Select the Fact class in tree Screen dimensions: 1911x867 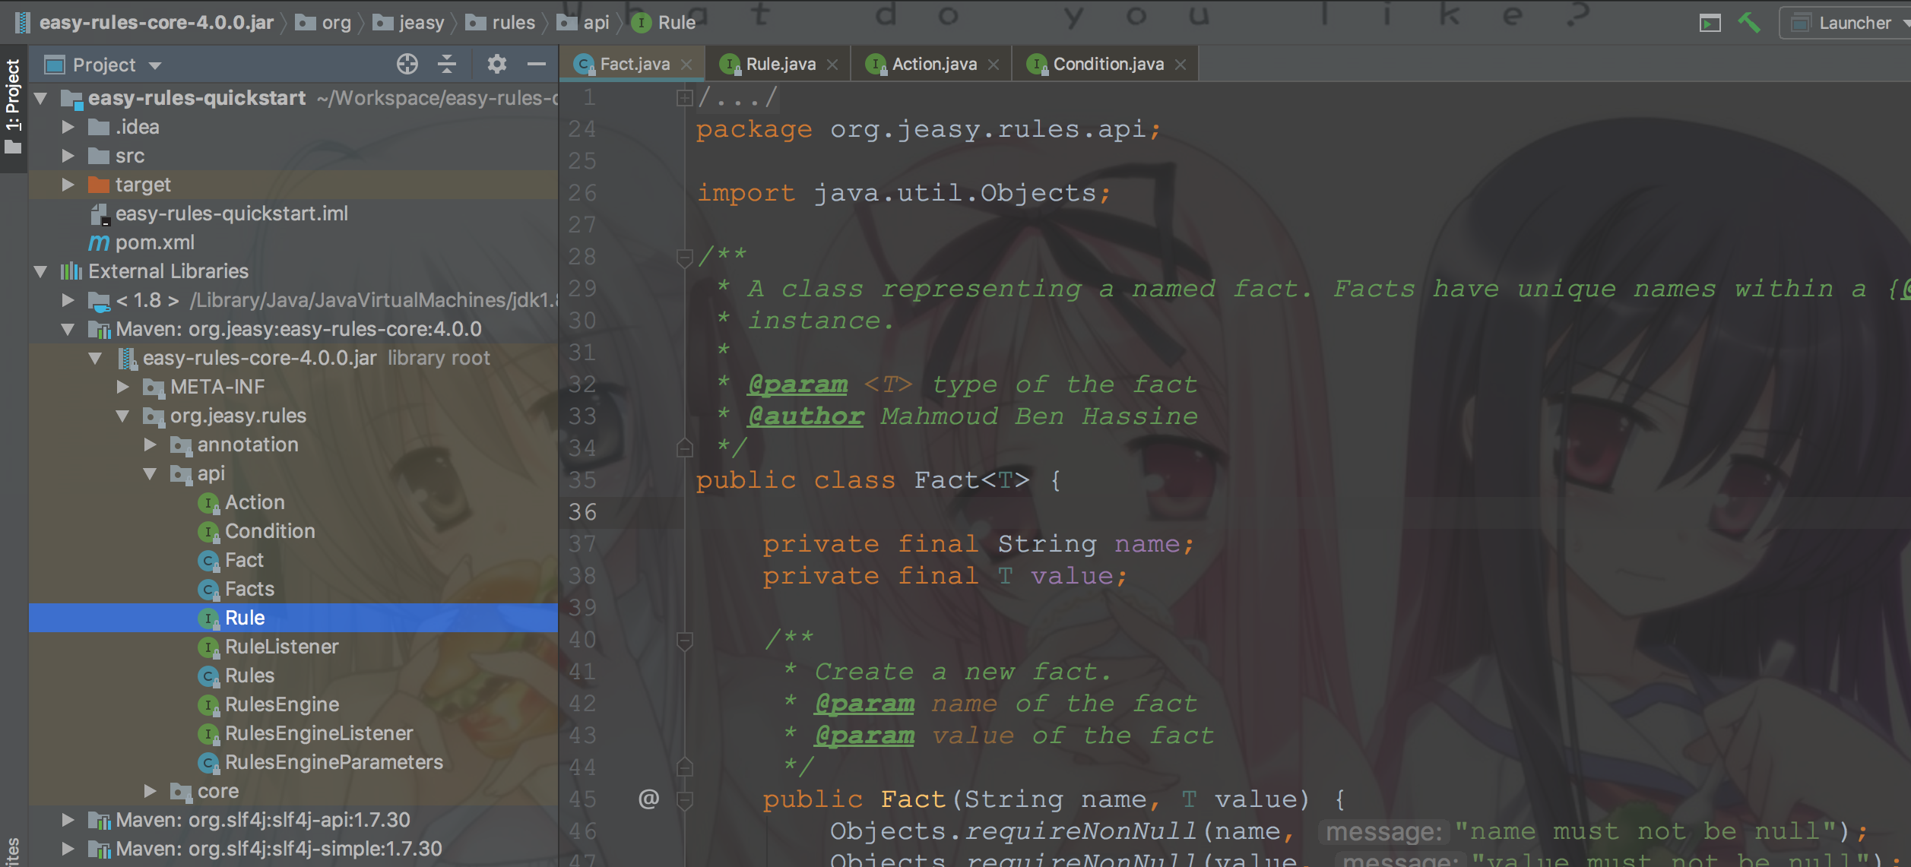tap(293, 560)
